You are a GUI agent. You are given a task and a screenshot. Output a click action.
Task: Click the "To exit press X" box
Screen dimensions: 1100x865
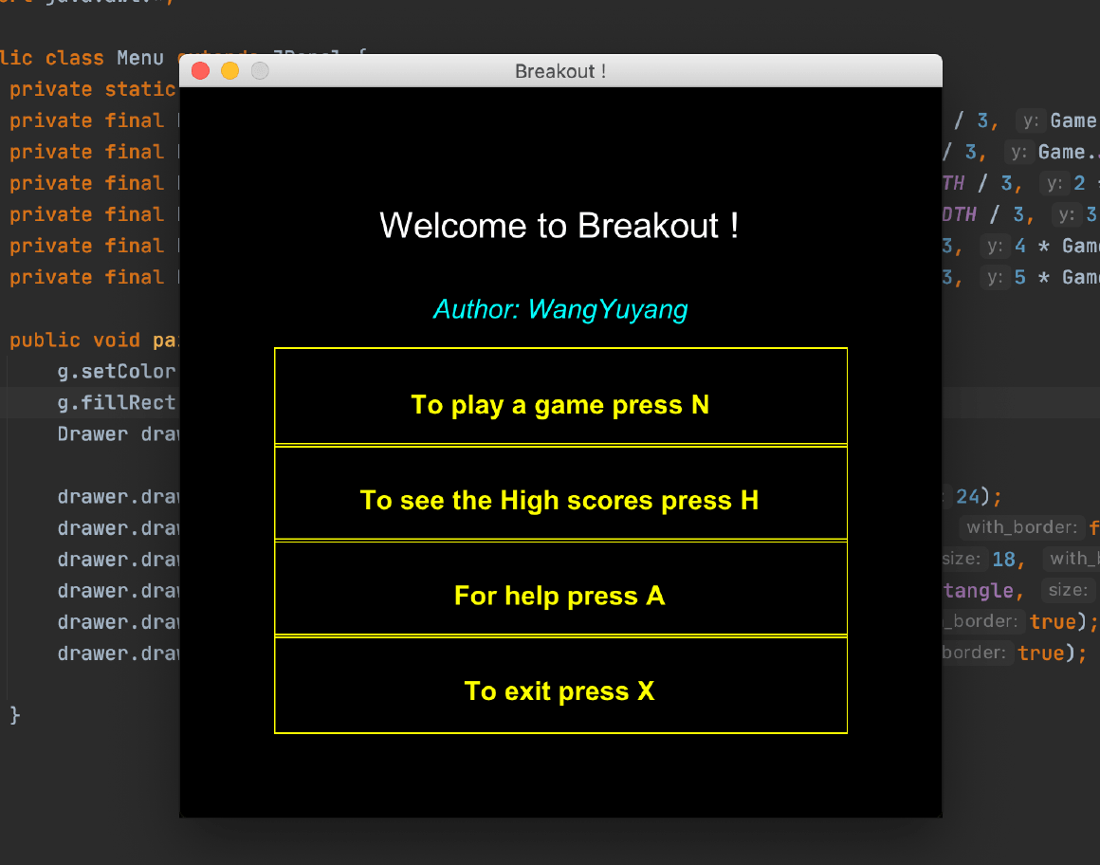tap(560, 690)
